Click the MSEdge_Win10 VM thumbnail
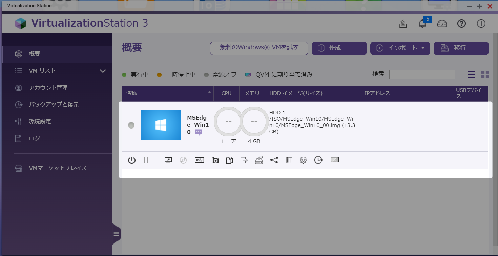 (x=161, y=125)
